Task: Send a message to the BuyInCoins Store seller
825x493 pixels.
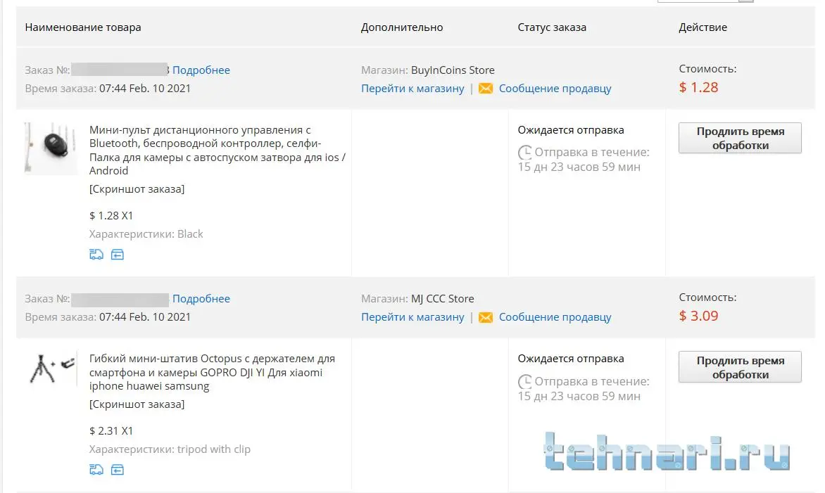Action: [x=555, y=89]
